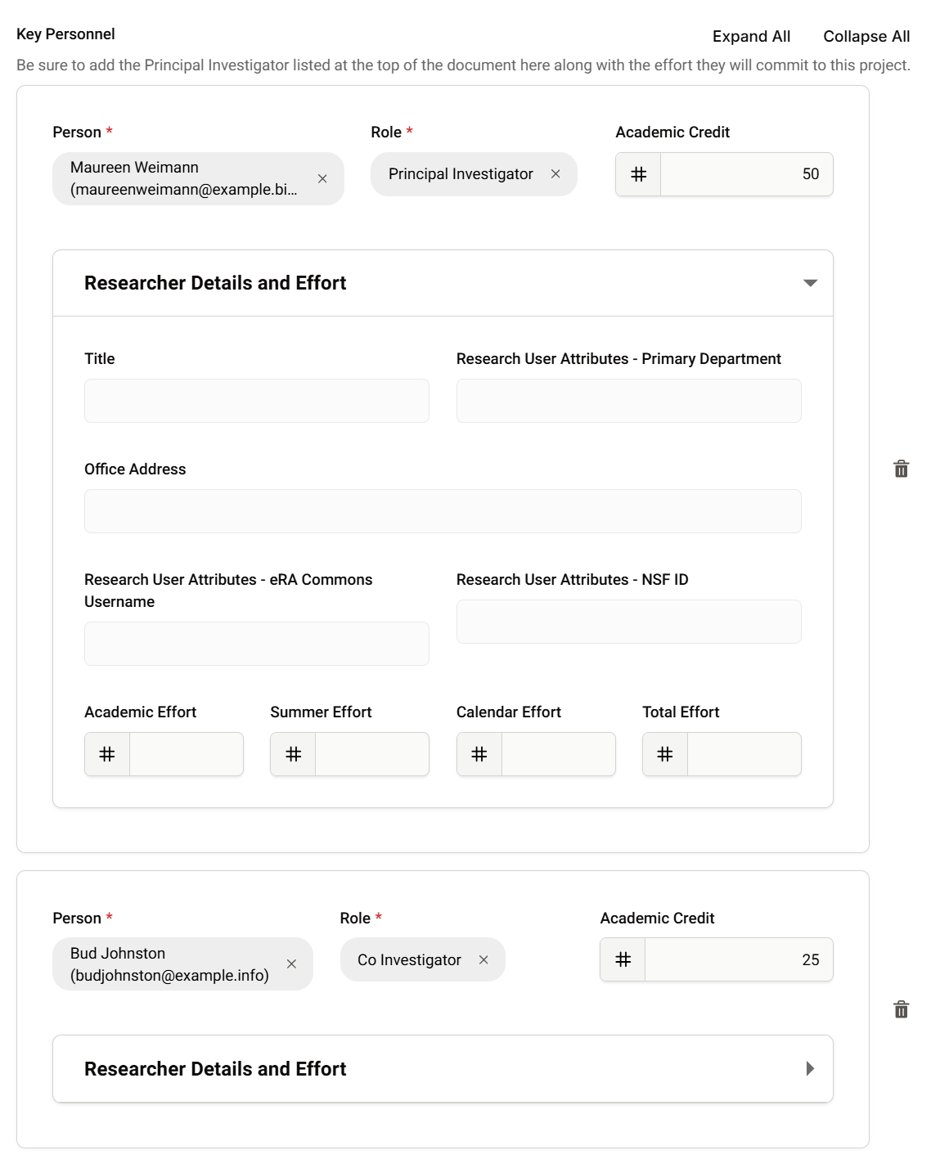Edit the Academic Credit value of 25
The height and width of the screenshot is (1159, 940).
(738, 960)
